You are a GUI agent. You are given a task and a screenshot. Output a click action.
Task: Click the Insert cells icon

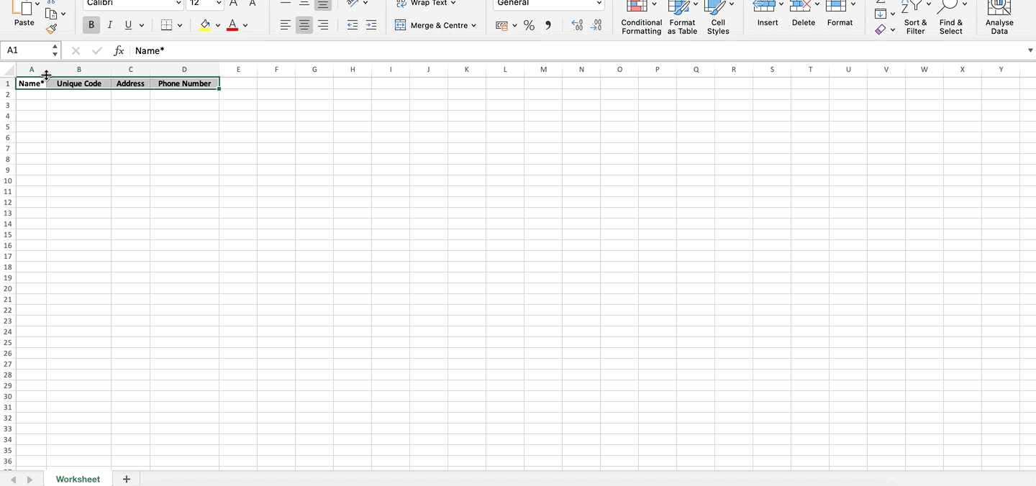click(763, 6)
